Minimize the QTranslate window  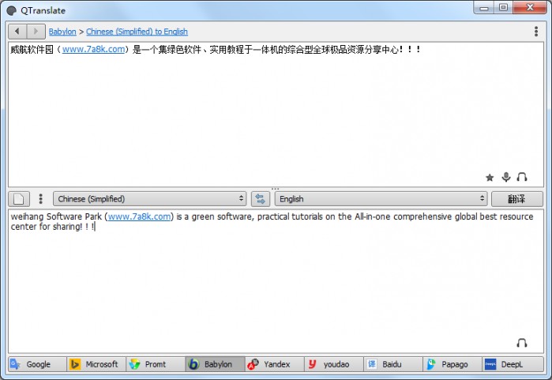pyautogui.click(x=484, y=7)
